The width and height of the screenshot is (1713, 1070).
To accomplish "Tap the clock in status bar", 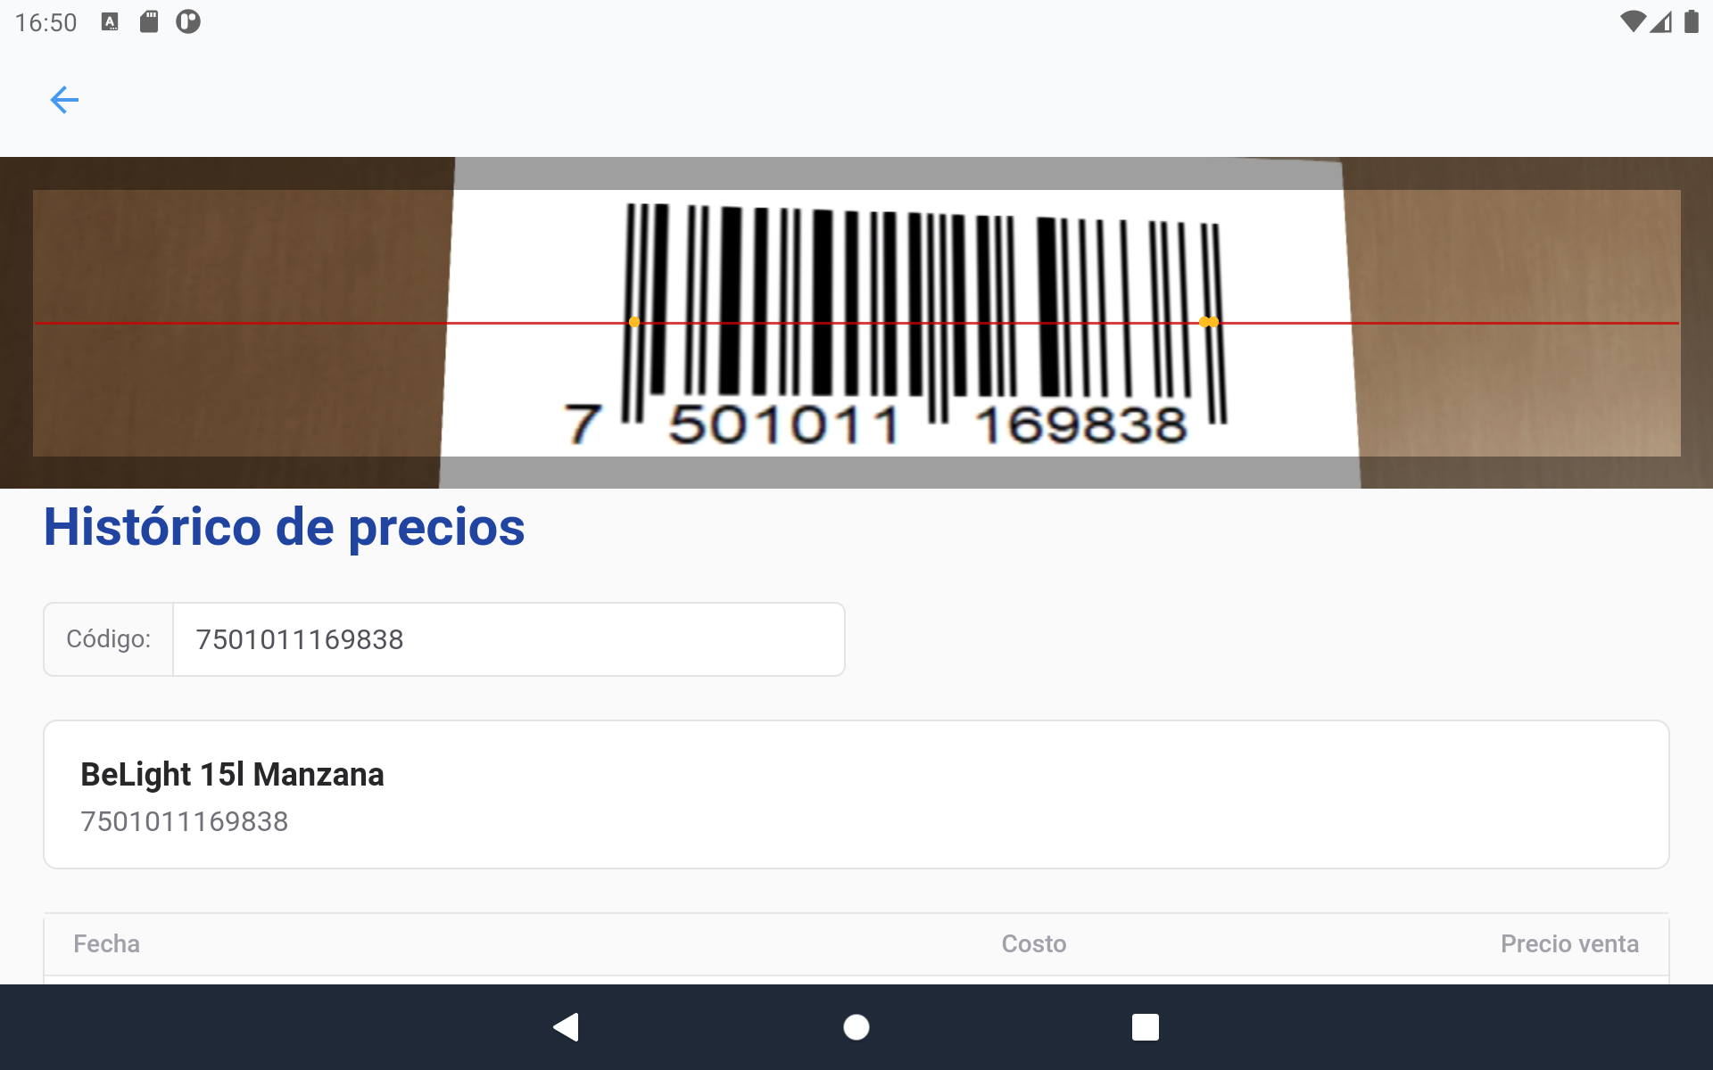I will tap(46, 22).
